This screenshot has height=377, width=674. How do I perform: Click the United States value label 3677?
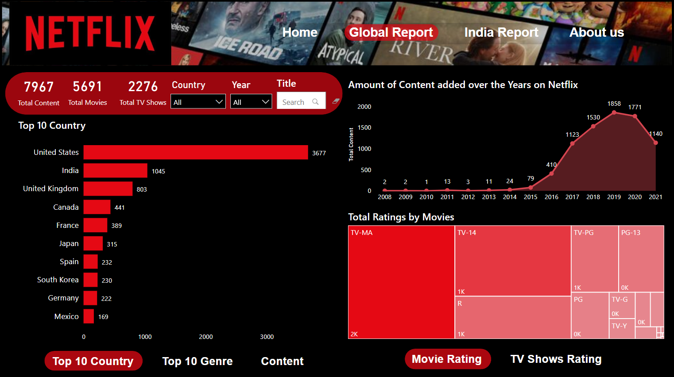coord(319,153)
